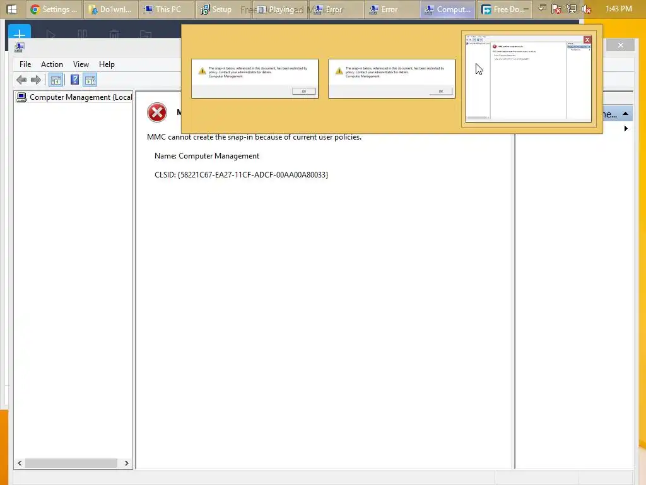The image size is (646, 485).
Task: Click the console tree scrollbar left arrow
Action: point(20,463)
